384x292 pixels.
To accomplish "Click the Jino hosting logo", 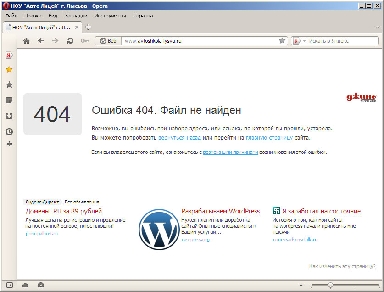I will pyautogui.click(x=362, y=98).
